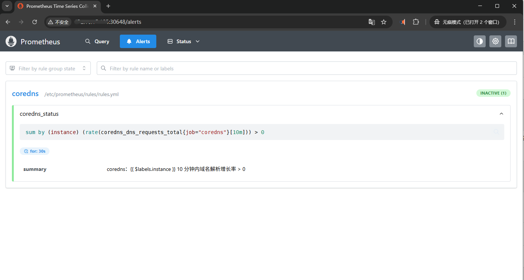524x280 pixels.
Task: Reload the current page
Action: point(35,22)
